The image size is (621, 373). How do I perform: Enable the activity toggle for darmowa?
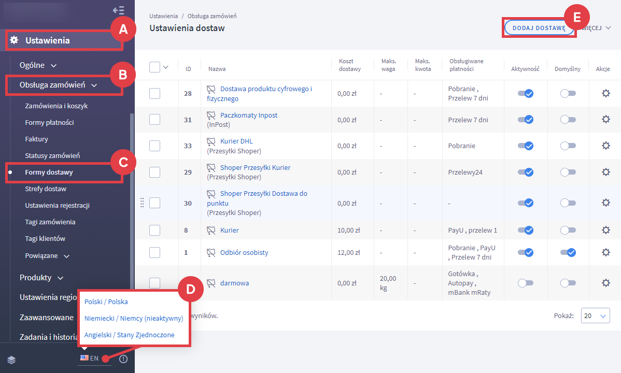[x=526, y=283]
